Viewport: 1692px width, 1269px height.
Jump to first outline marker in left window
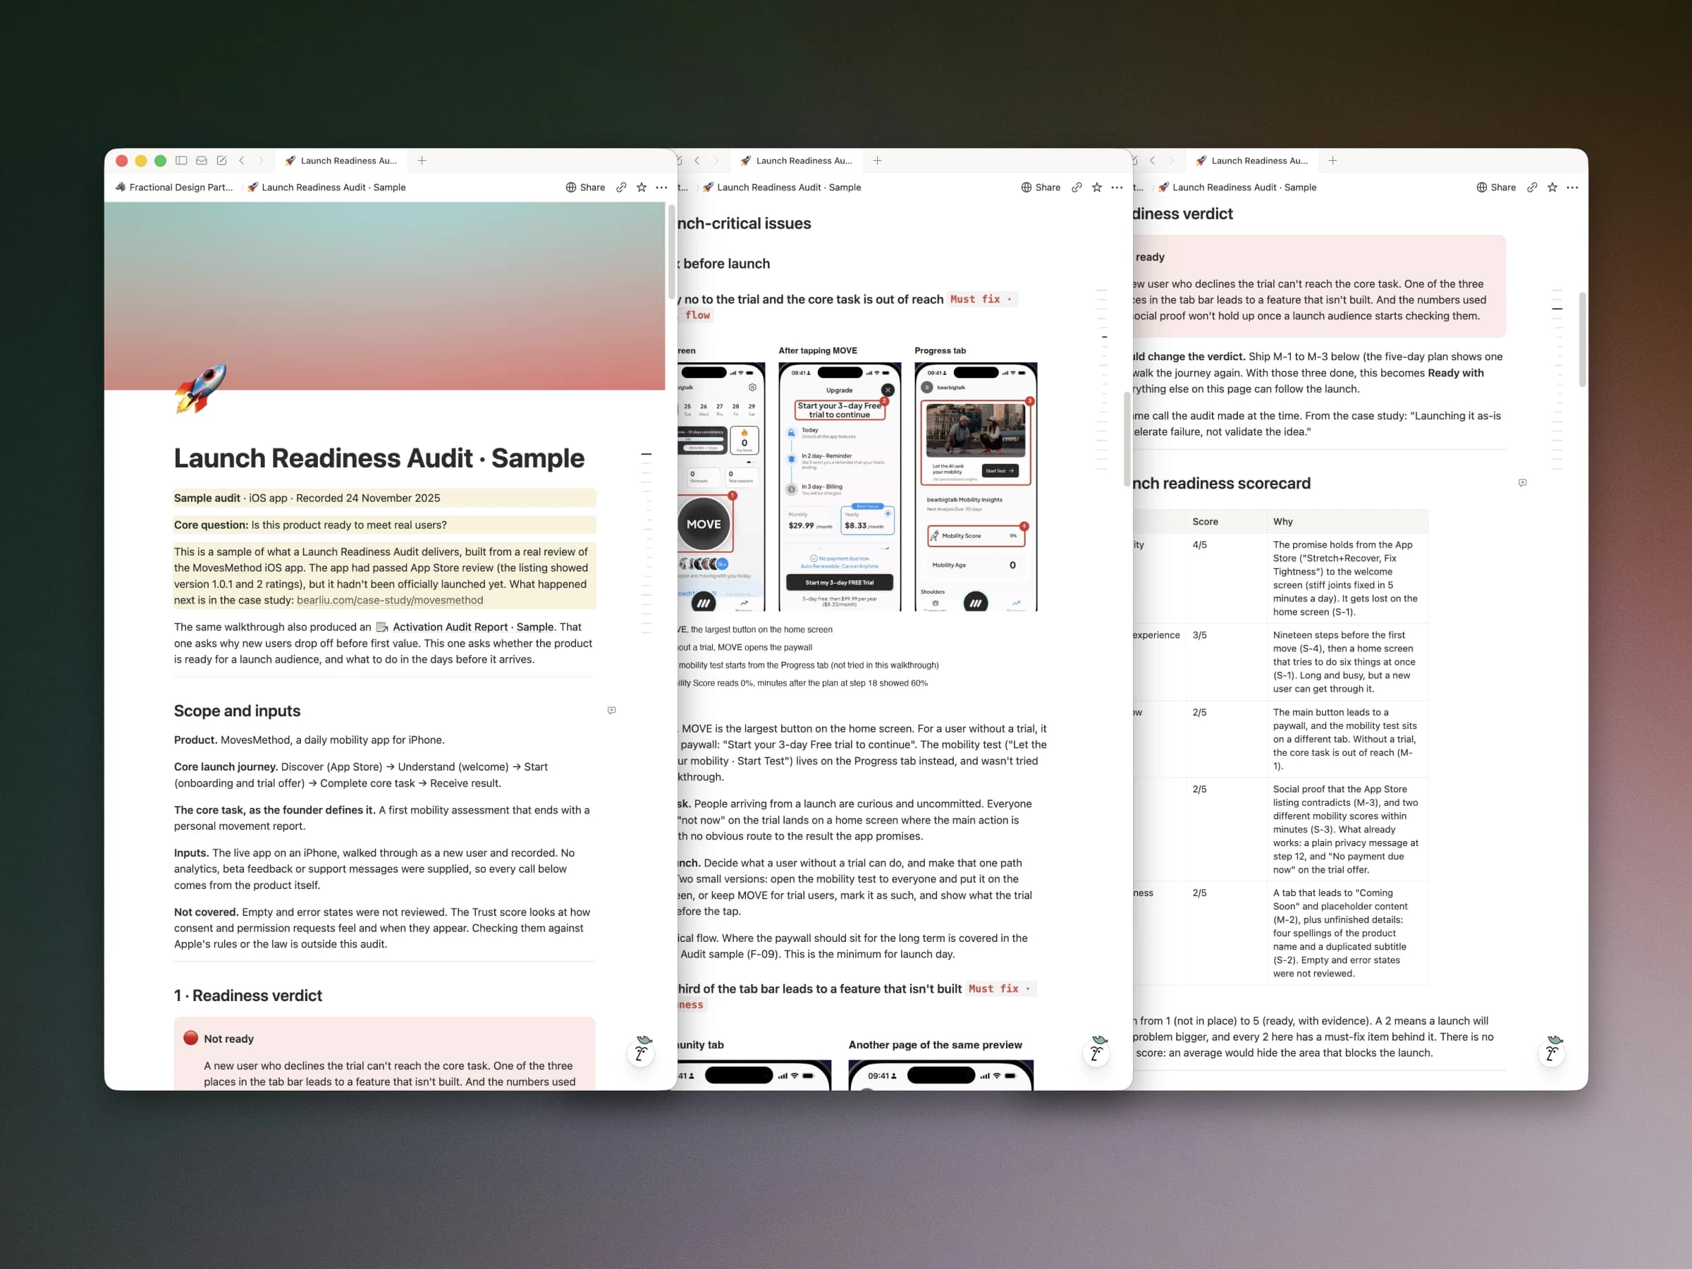(x=646, y=454)
